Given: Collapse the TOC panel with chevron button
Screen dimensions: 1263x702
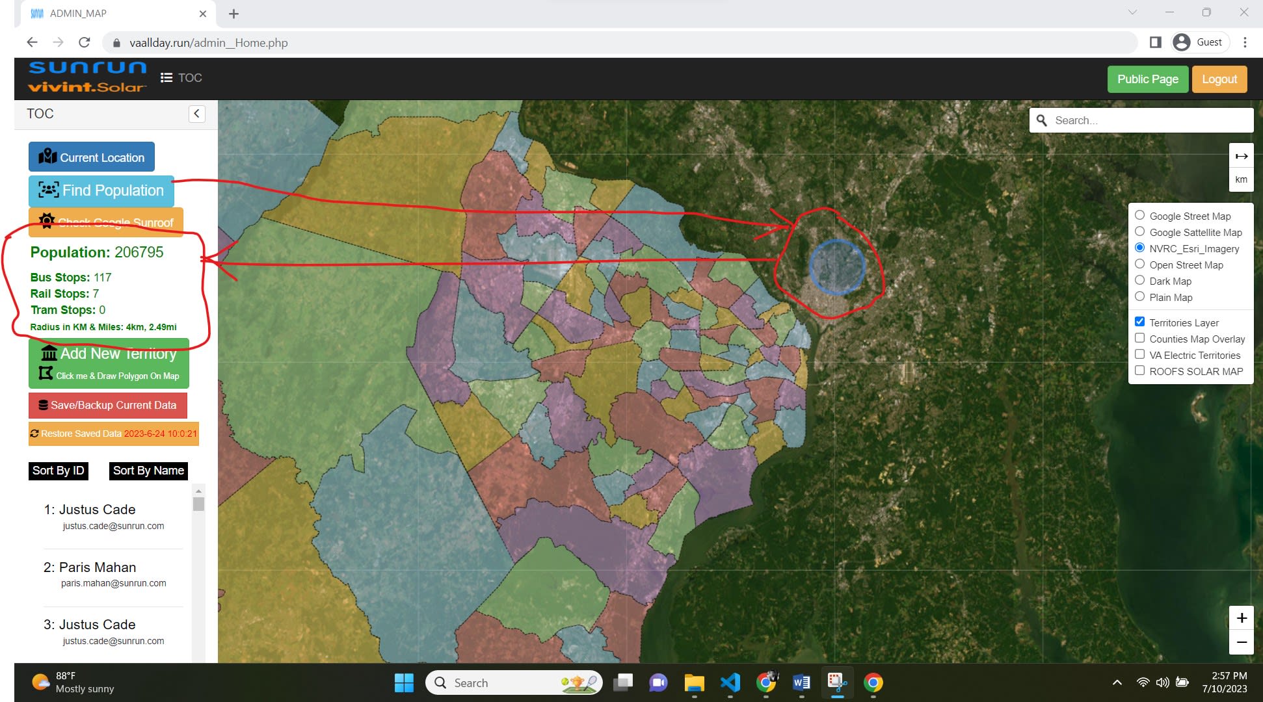Looking at the screenshot, I should [x=196, y=114].
